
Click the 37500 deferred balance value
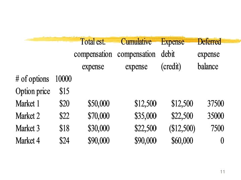216,103
